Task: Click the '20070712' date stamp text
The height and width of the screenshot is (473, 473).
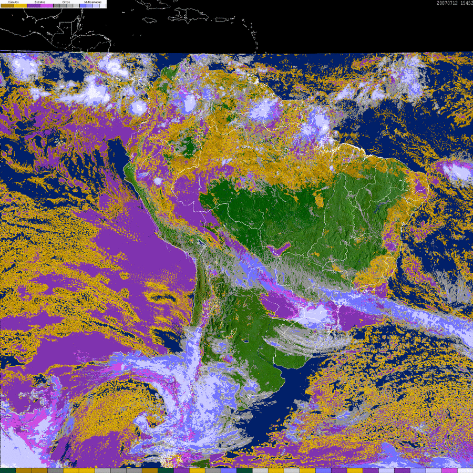Action: [447, 3]
